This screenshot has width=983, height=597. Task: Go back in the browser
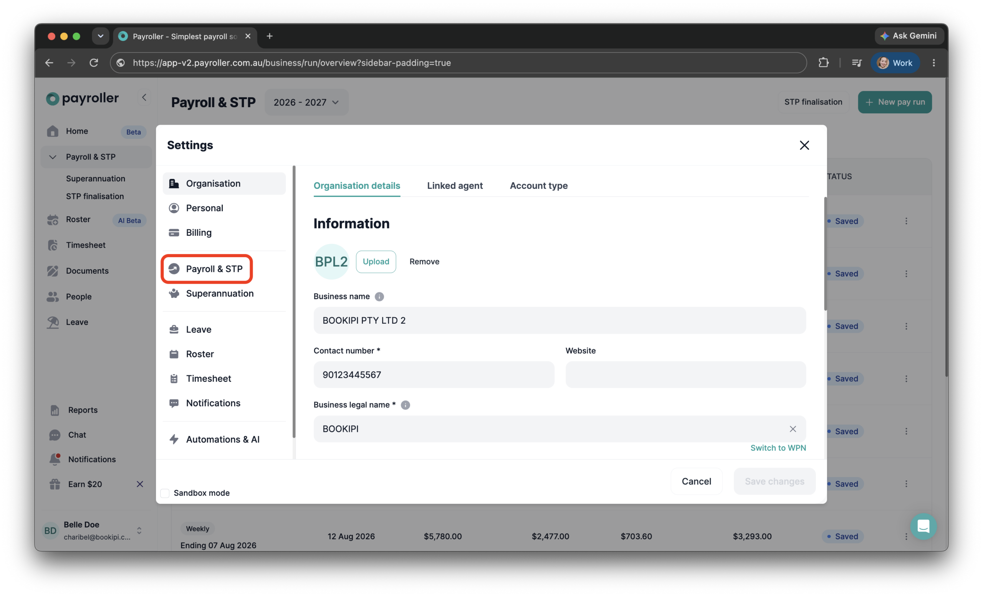tap(49, 63)
